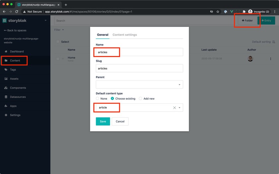Viewport: 279px width, 174px height.
Task: Open the Dashboard sidebar item
Action: tap(17, 51)
